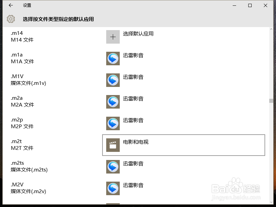
Task: Click the 迅雷影音 icon next to .m2p
Action: 113,123
